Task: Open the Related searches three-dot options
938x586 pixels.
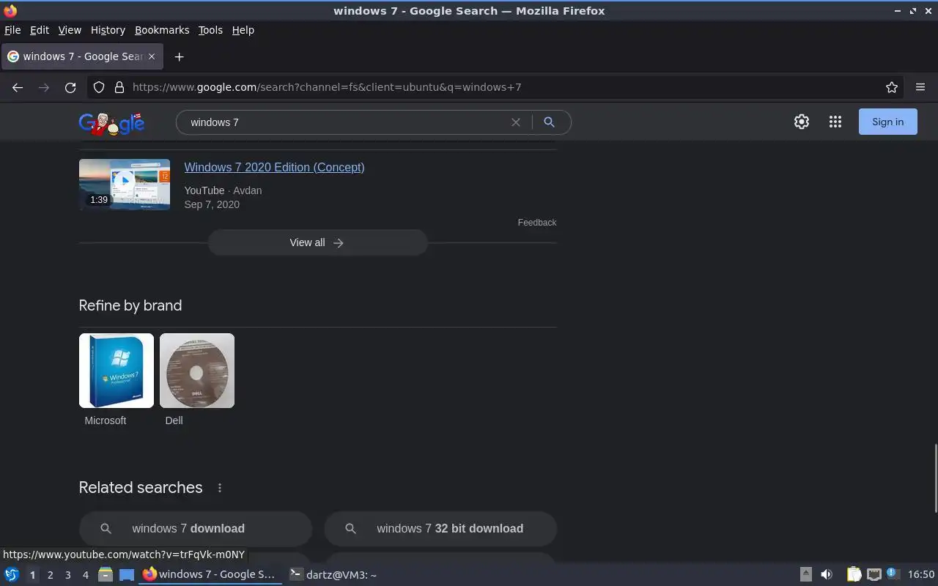Action: (219, 488)
